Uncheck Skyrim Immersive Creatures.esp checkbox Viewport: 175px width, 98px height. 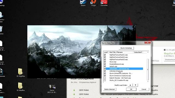(x=105, y=76)
